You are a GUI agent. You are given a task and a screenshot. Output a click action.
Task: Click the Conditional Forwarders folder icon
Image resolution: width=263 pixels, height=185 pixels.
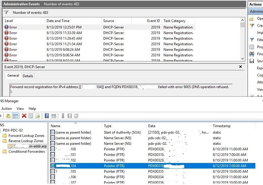(4, 152)
